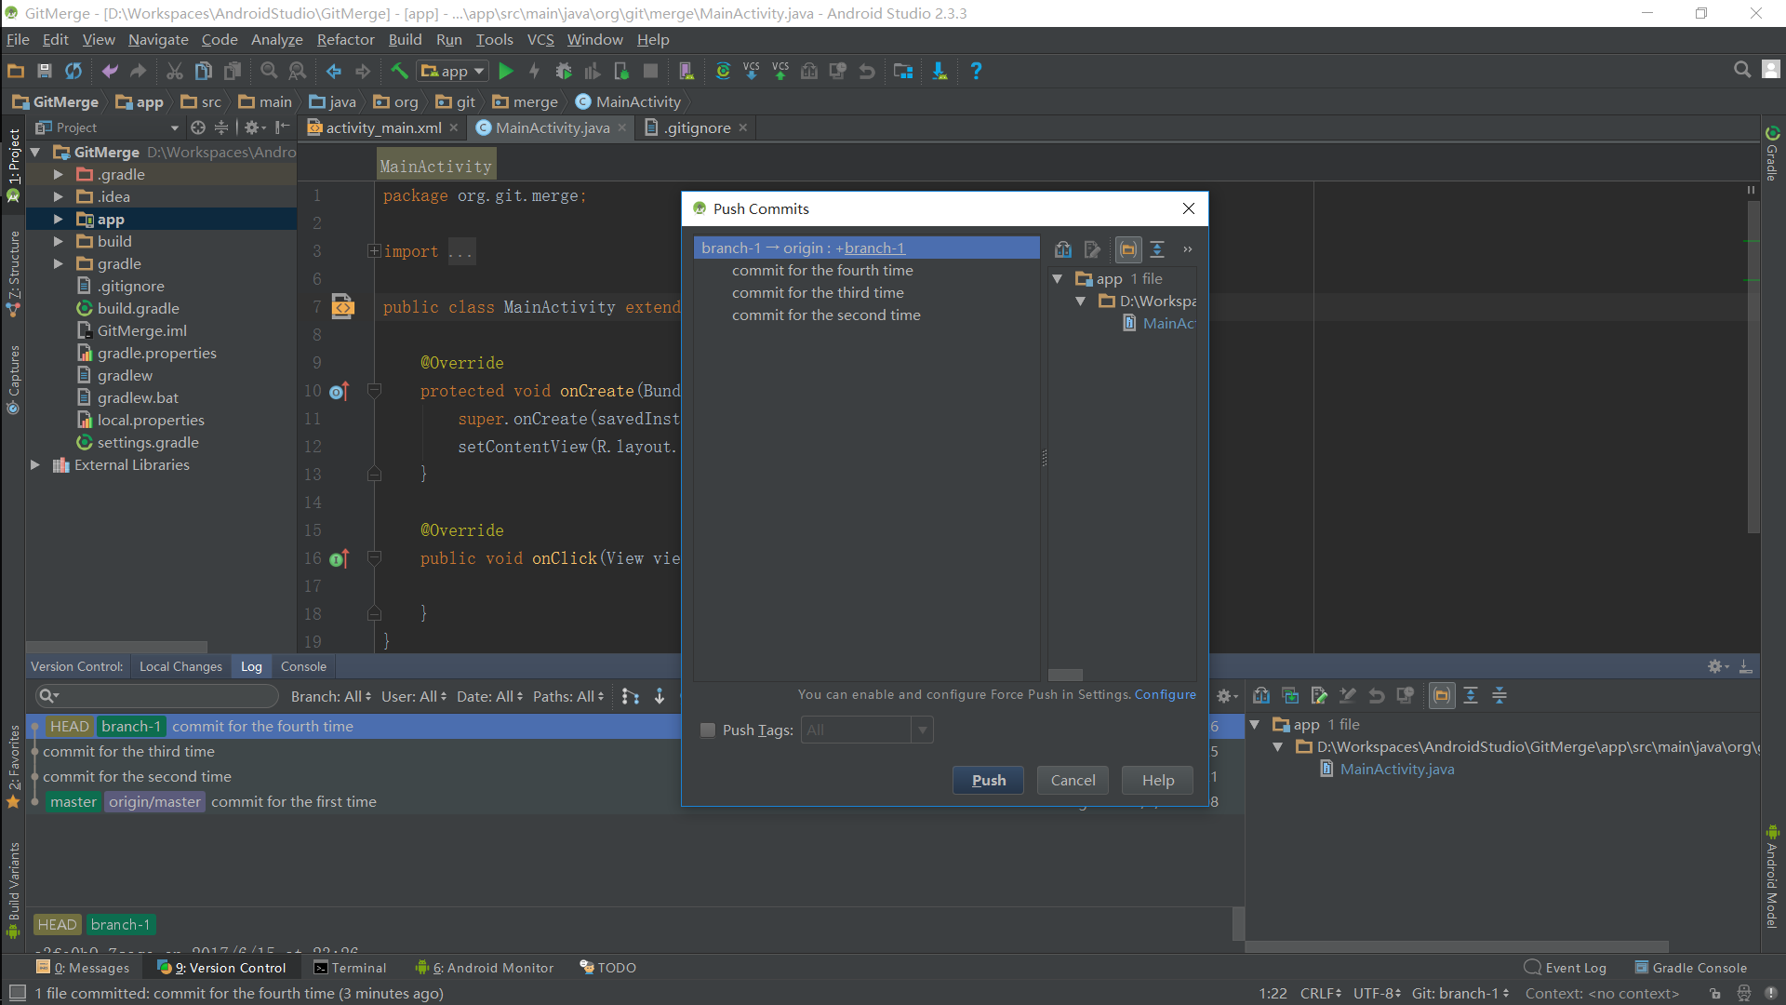Viewport: 1786px width, 1005px height.
Task: Toggle the Favorites tool window side button
Action: coord(13,765)
